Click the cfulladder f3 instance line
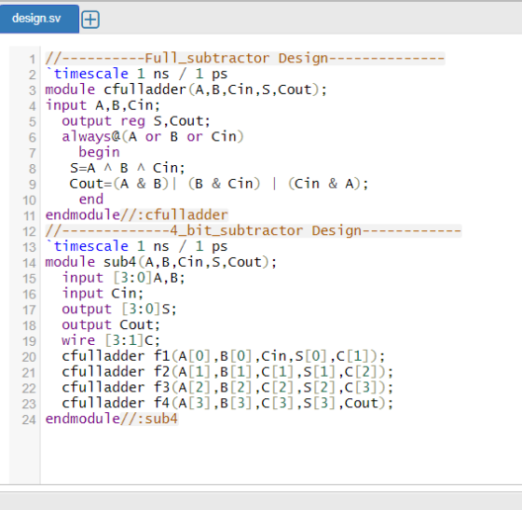522x510 pixels. coord(227,387)
